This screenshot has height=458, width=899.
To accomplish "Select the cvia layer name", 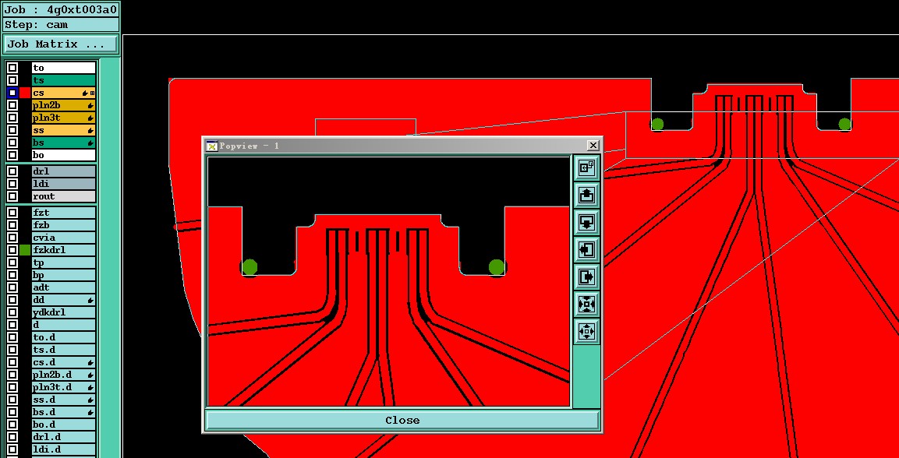I will tap(64, 238).
